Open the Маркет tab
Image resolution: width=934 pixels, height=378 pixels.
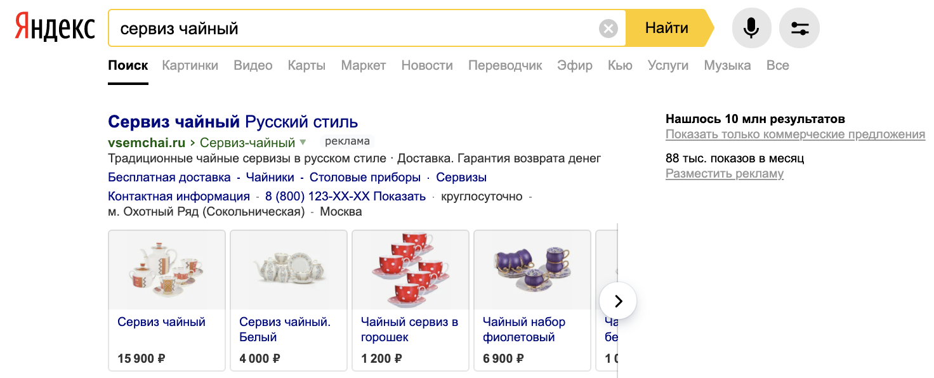click(363, 65)
